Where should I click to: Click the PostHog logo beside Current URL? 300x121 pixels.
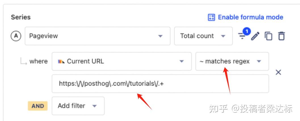61,61
